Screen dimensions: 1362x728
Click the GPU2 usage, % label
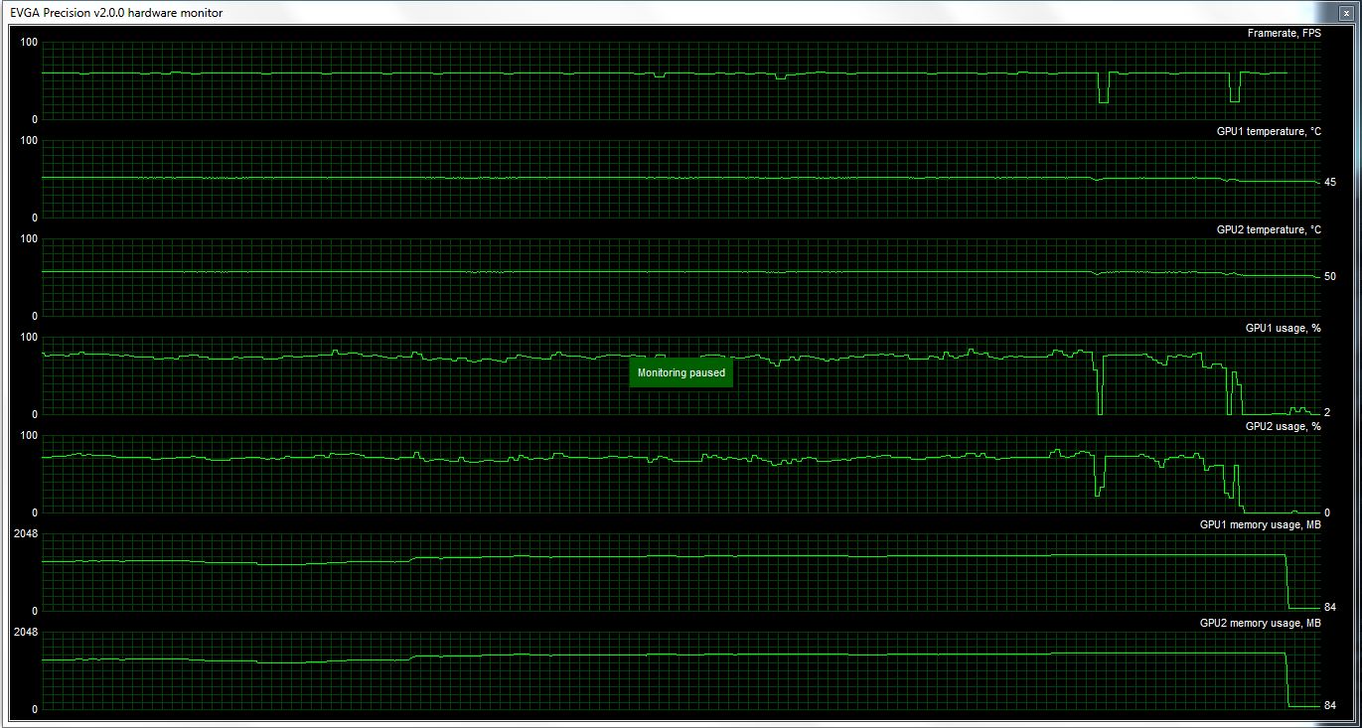[x=1283, y=426]
